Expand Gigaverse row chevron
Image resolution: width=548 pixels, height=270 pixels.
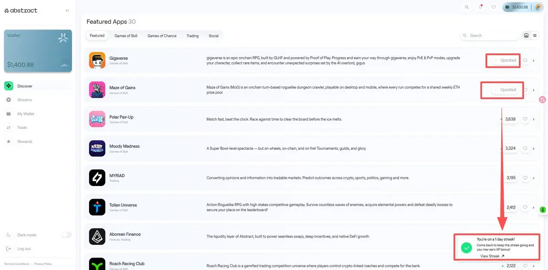tap(533, 60)
